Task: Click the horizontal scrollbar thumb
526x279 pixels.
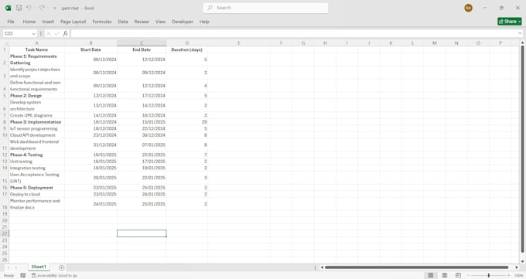Action: click(417, 267)
